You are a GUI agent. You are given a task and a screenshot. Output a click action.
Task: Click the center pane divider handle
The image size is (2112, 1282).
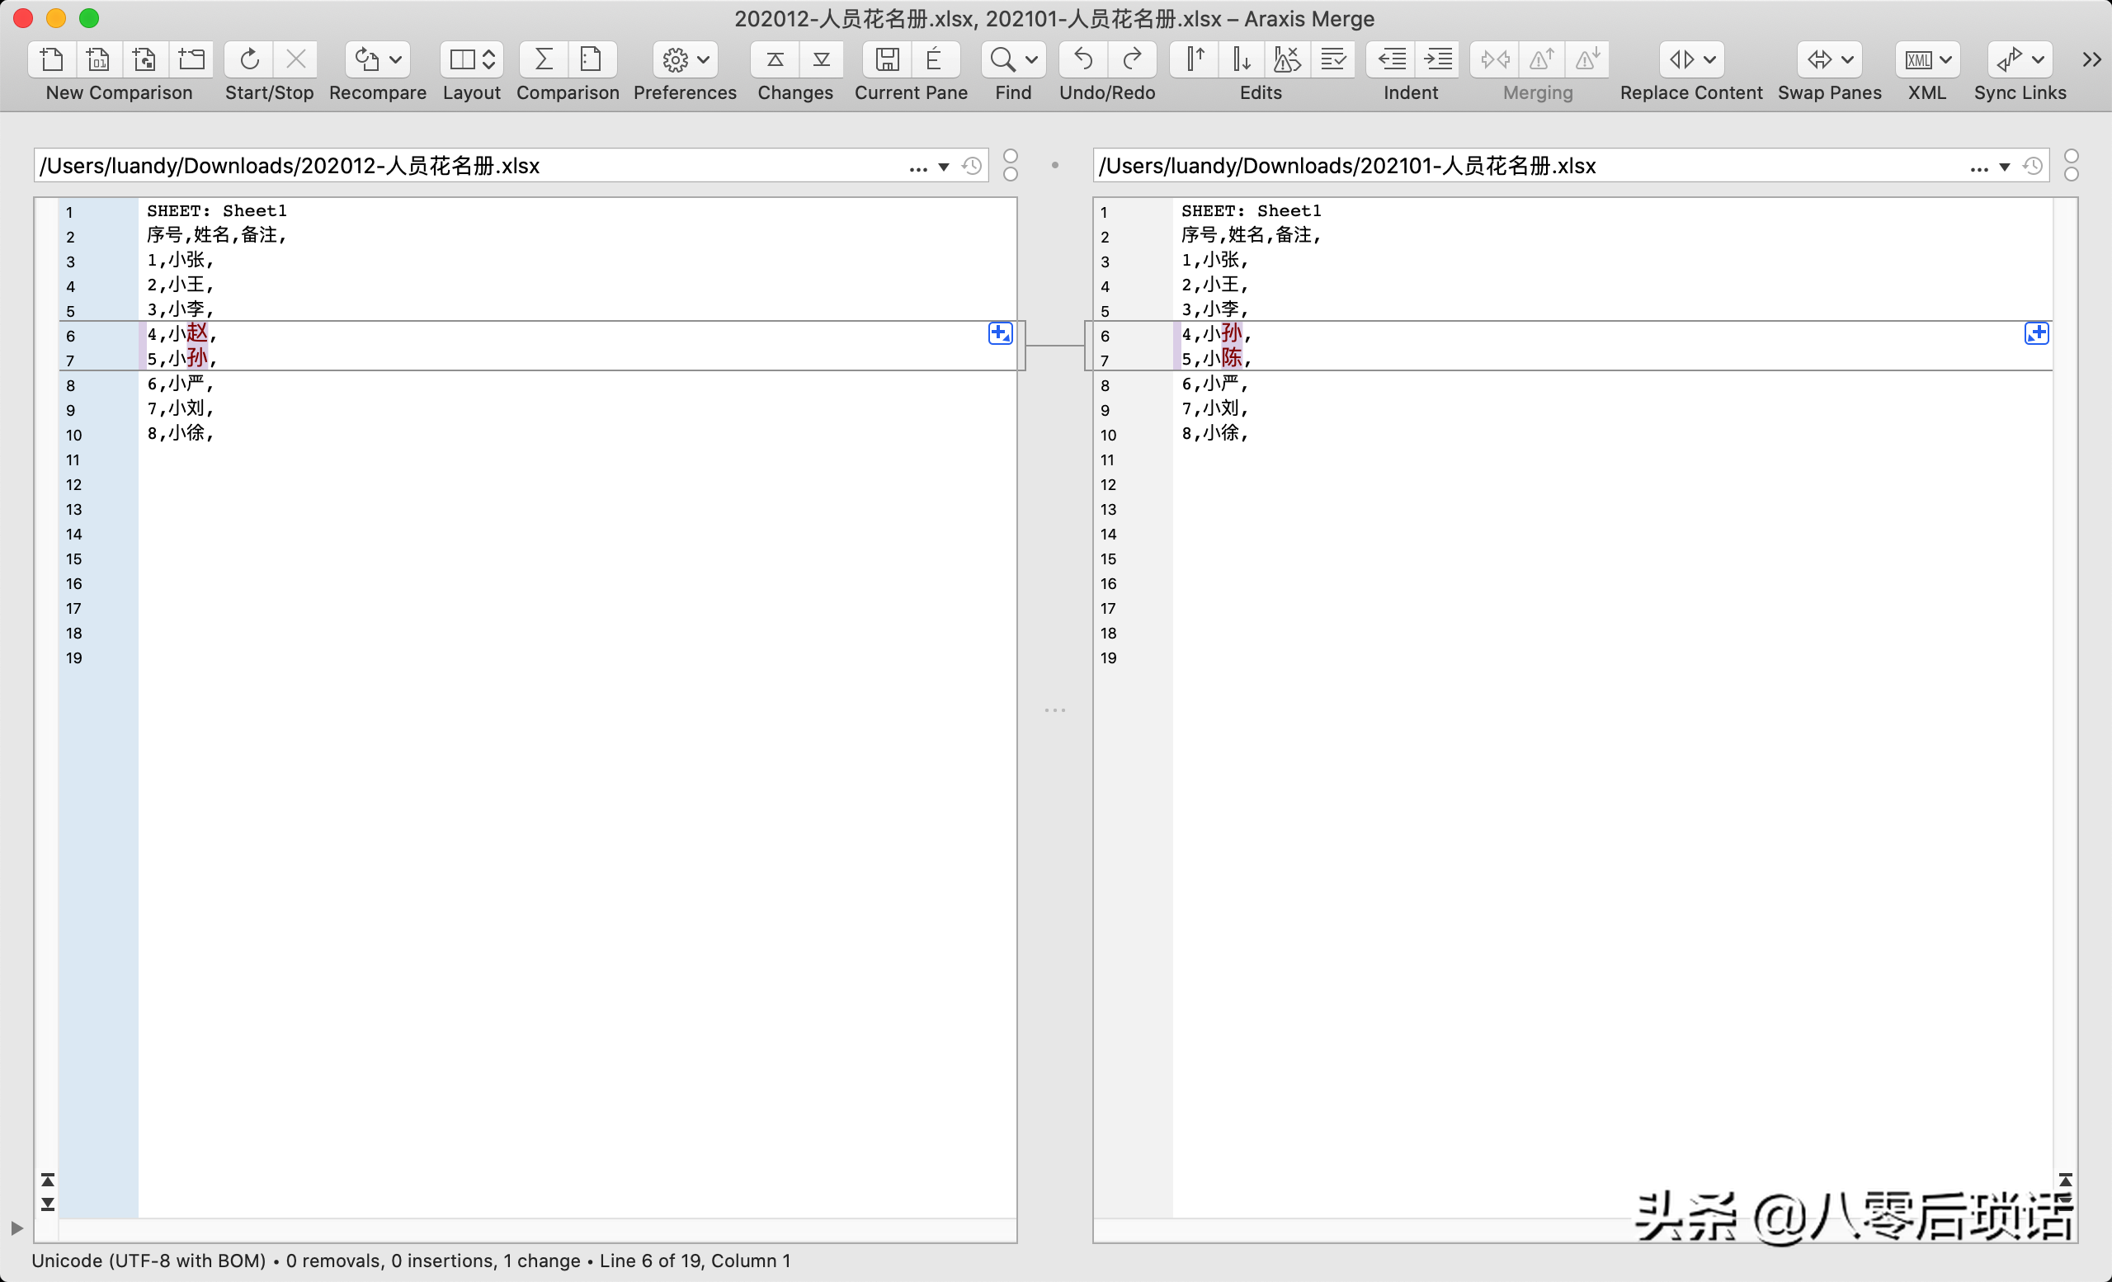[x=1056, y=710]
